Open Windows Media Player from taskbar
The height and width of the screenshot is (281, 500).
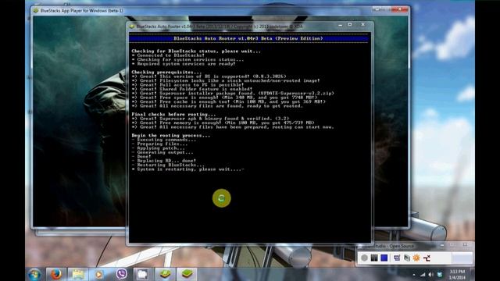(x=99, y=274)
